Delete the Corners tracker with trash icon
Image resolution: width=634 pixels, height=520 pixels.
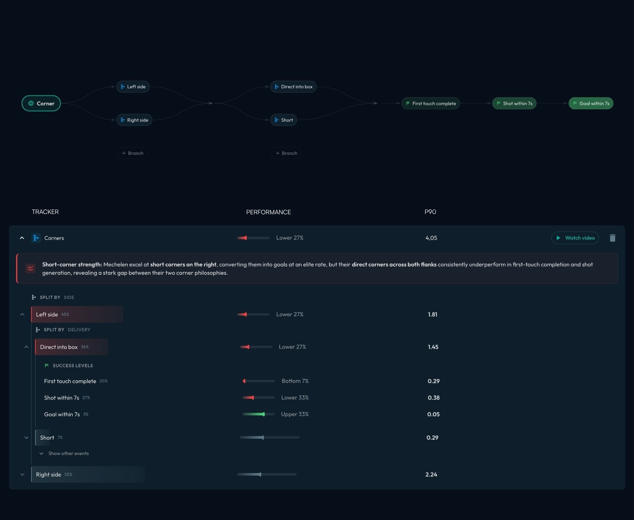point(612,238)
